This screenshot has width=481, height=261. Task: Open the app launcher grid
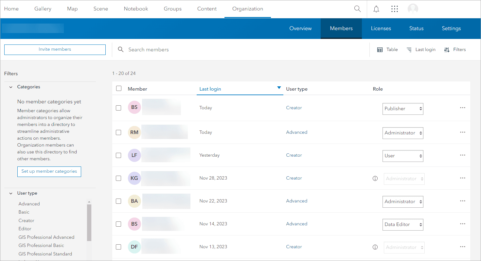pyautogui.click(x=394, y=9)
